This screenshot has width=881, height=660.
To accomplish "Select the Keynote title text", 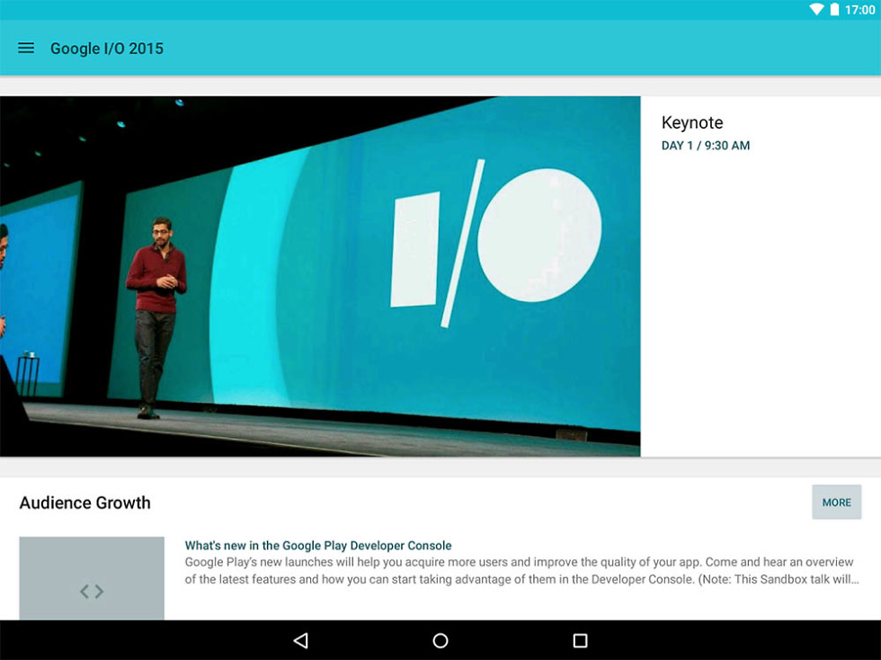I will tap(692, 123).
